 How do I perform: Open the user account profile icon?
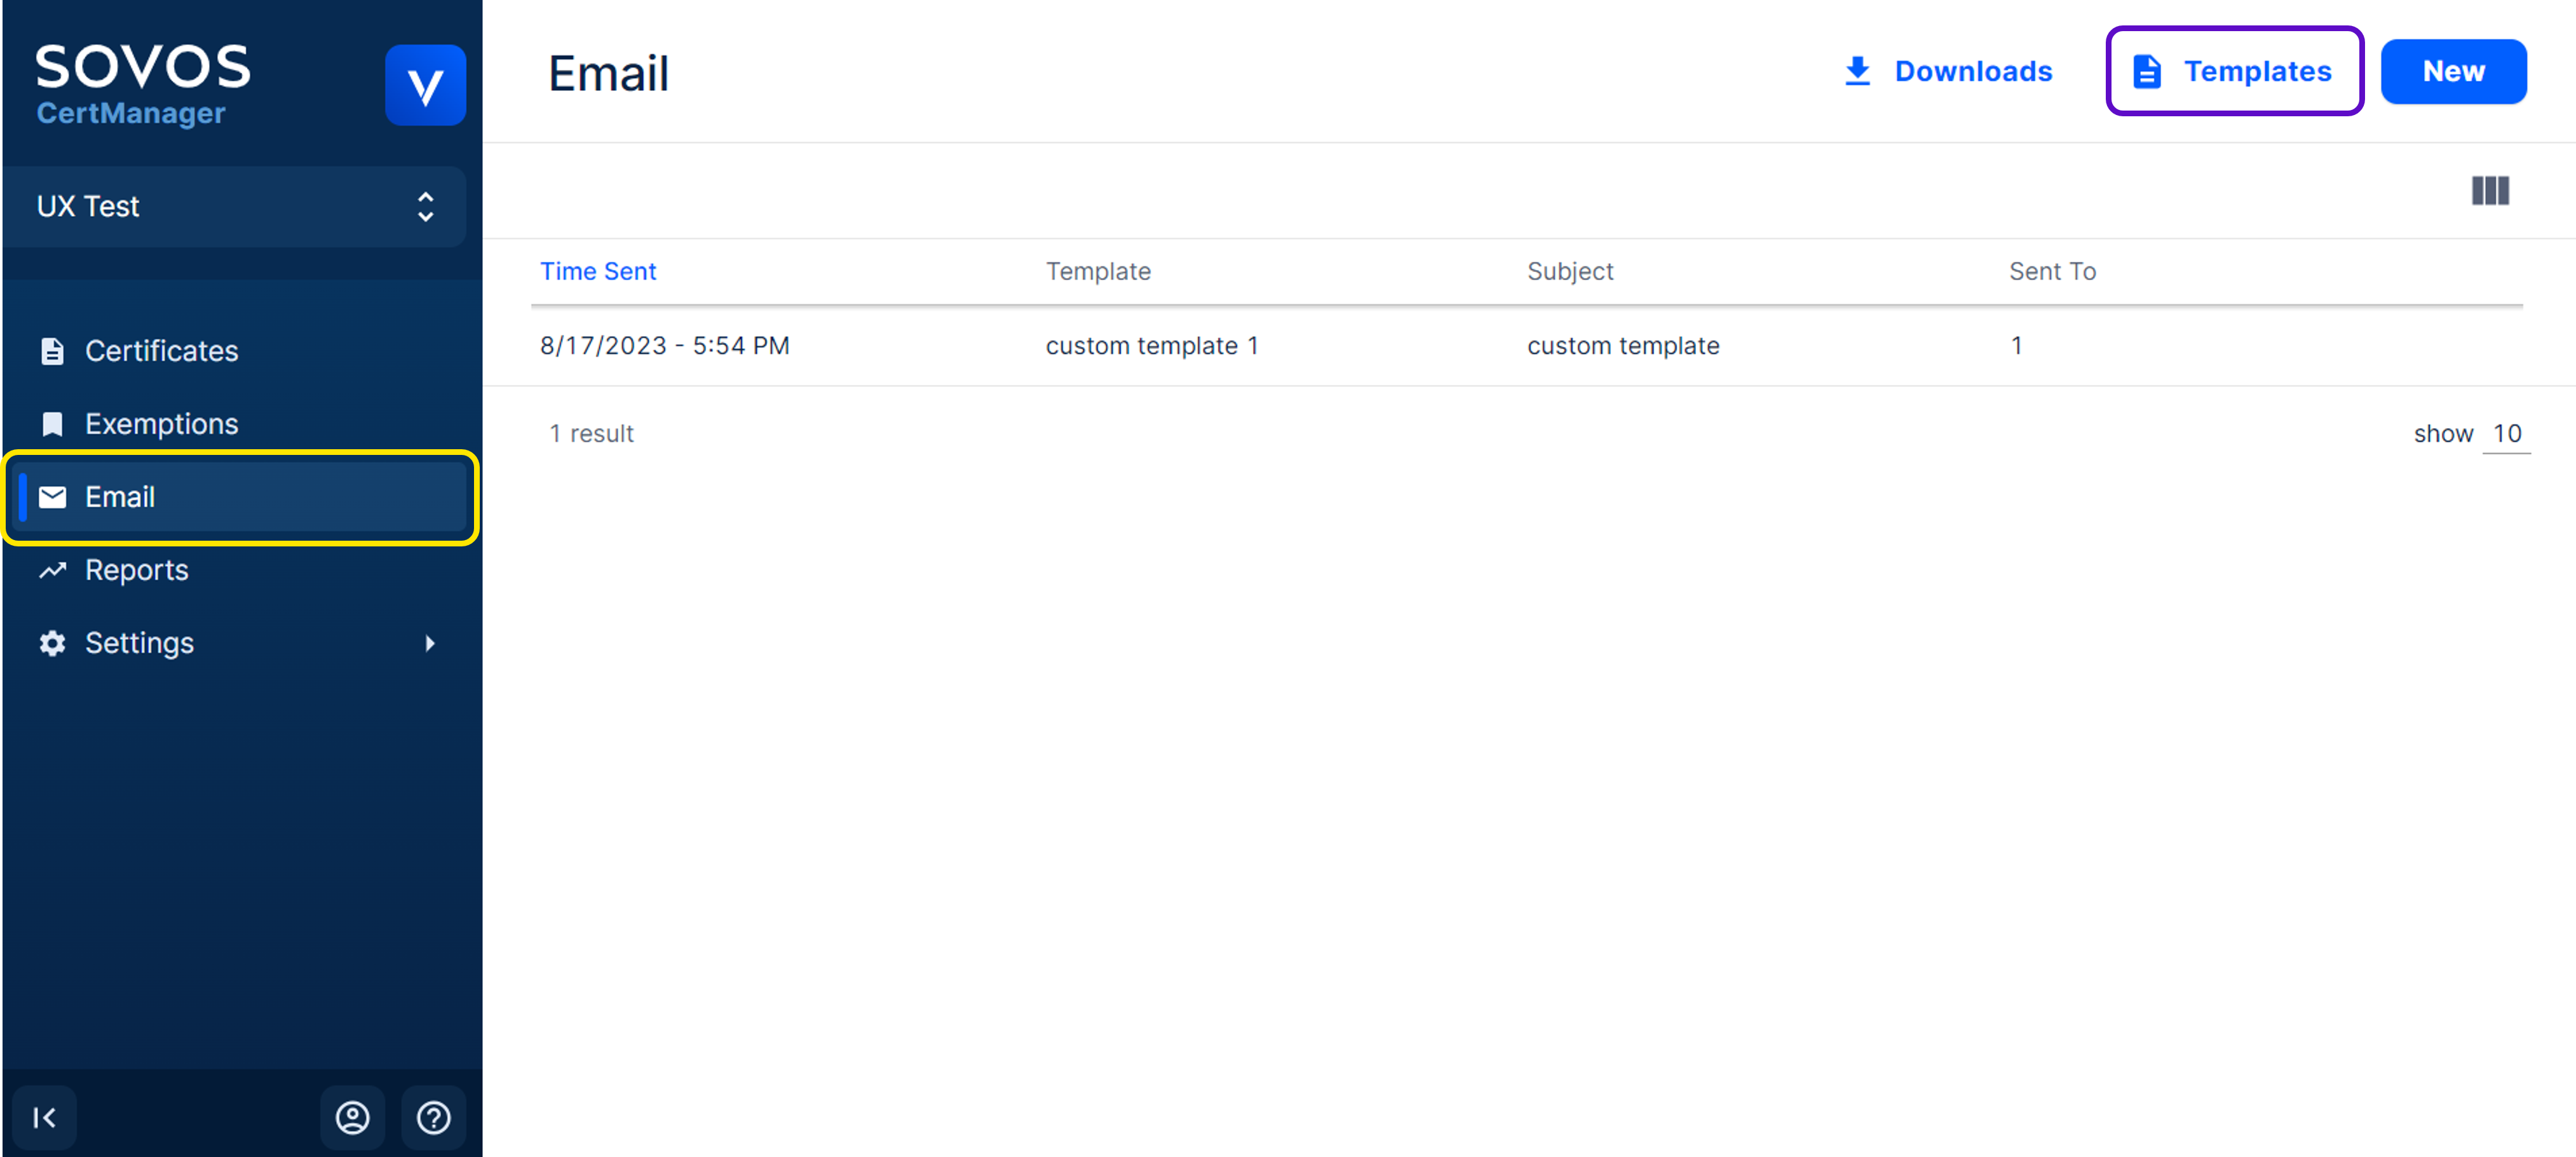pyautogui.click(x=352, y=1117)
